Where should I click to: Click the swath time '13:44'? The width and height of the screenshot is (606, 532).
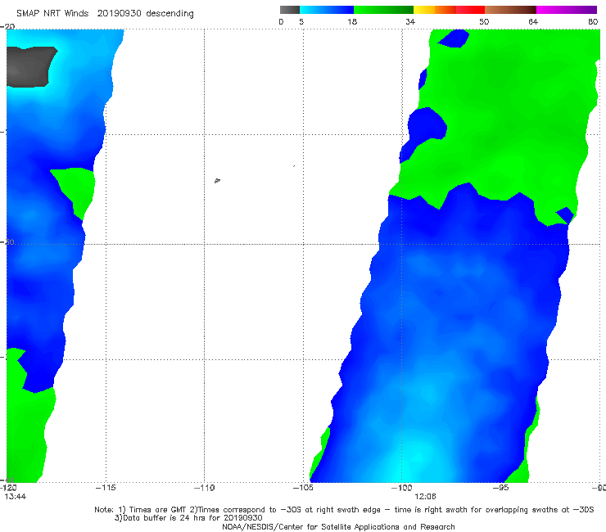[16, 497]
